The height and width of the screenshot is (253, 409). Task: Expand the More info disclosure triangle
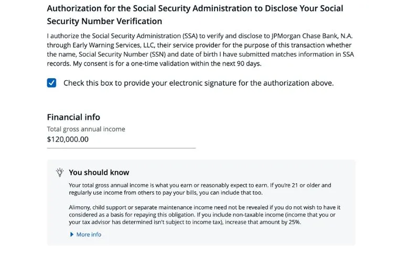[x=72, y=235]
